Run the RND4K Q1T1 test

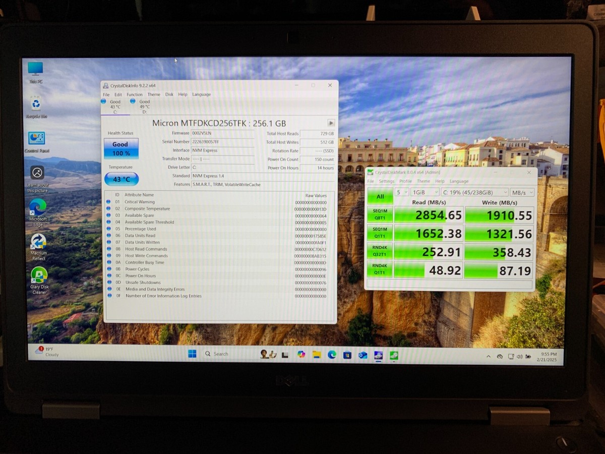(380, 270)
